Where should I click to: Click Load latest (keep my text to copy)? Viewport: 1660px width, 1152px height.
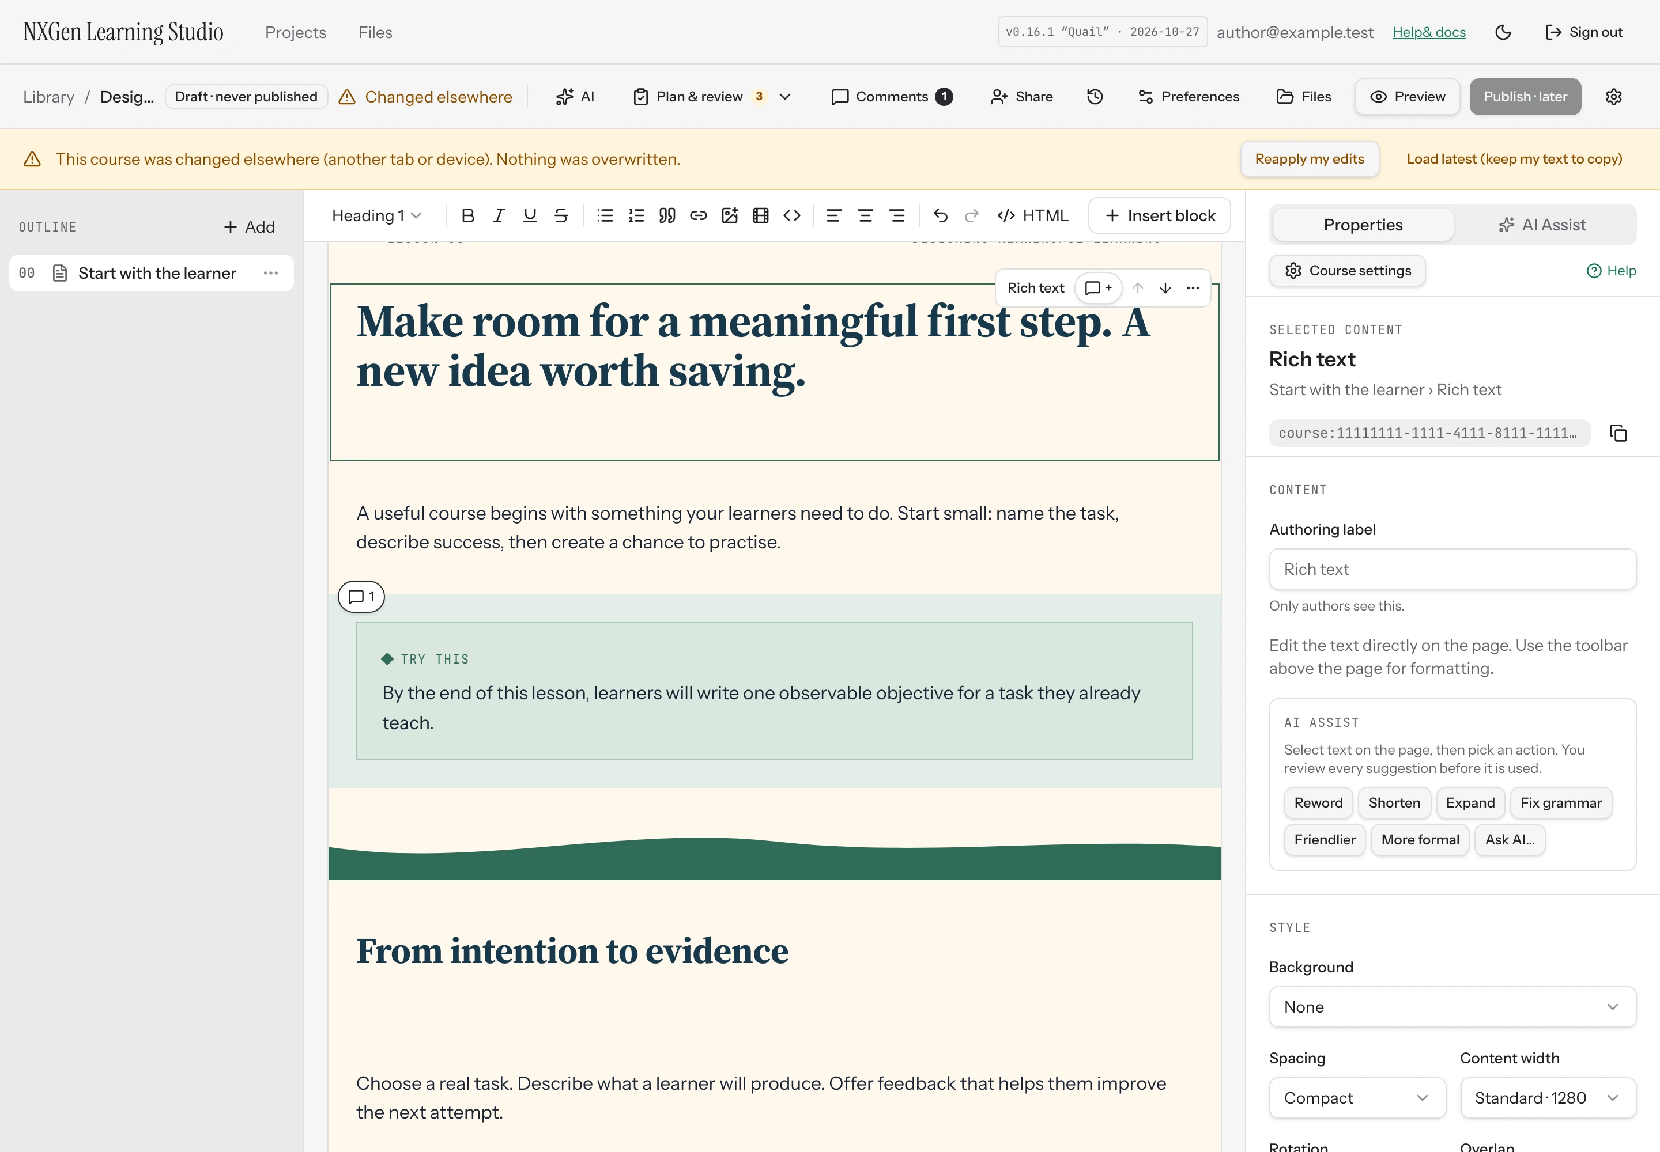(x=1514, y=160)
